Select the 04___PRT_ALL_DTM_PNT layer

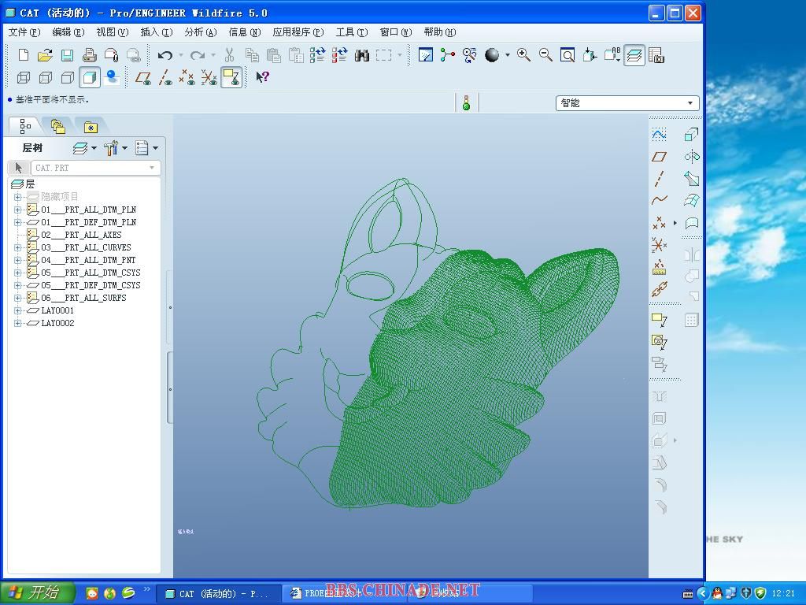coord(88,260)
